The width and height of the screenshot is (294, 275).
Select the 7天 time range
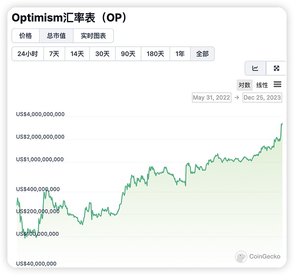tap(54, 54)
